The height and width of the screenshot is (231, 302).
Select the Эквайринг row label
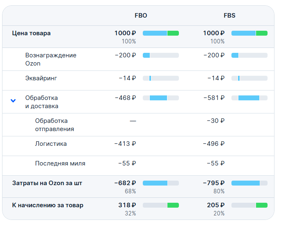point(41,78)
